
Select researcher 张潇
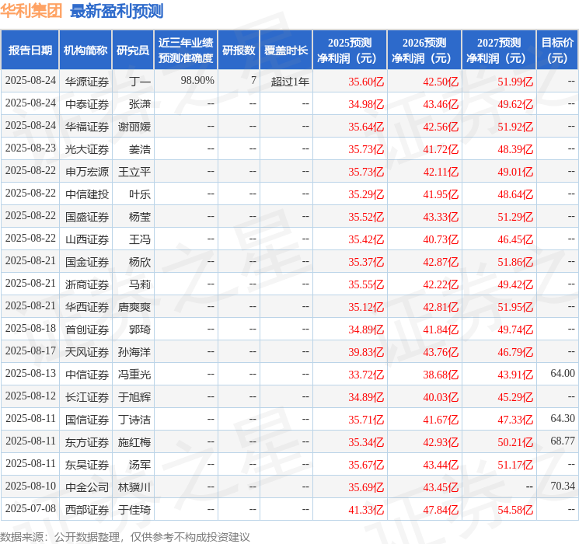click(x=140, y=104)
